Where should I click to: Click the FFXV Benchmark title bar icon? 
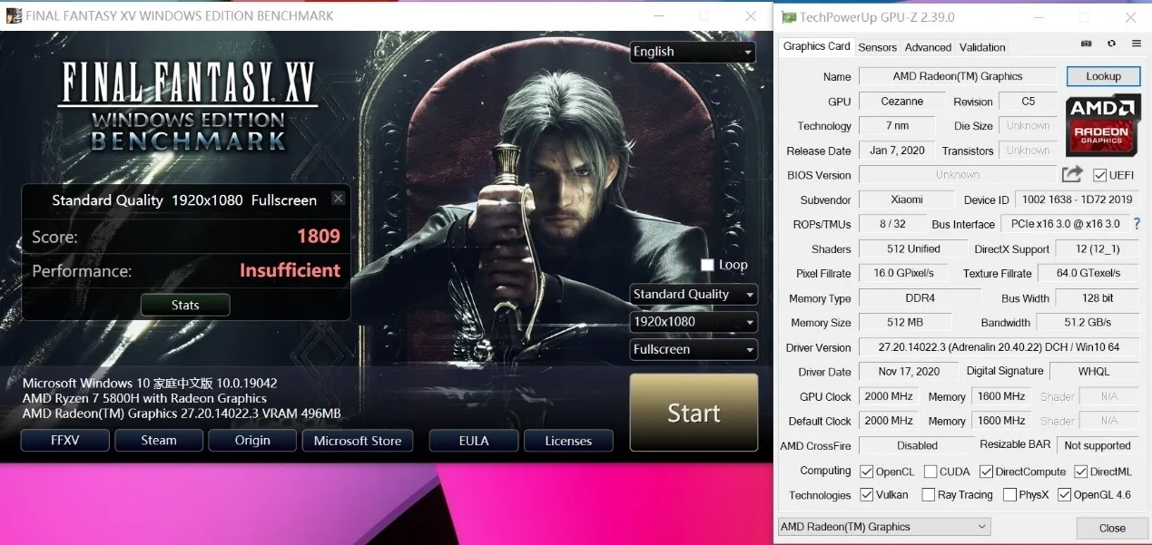pos(14,15)
